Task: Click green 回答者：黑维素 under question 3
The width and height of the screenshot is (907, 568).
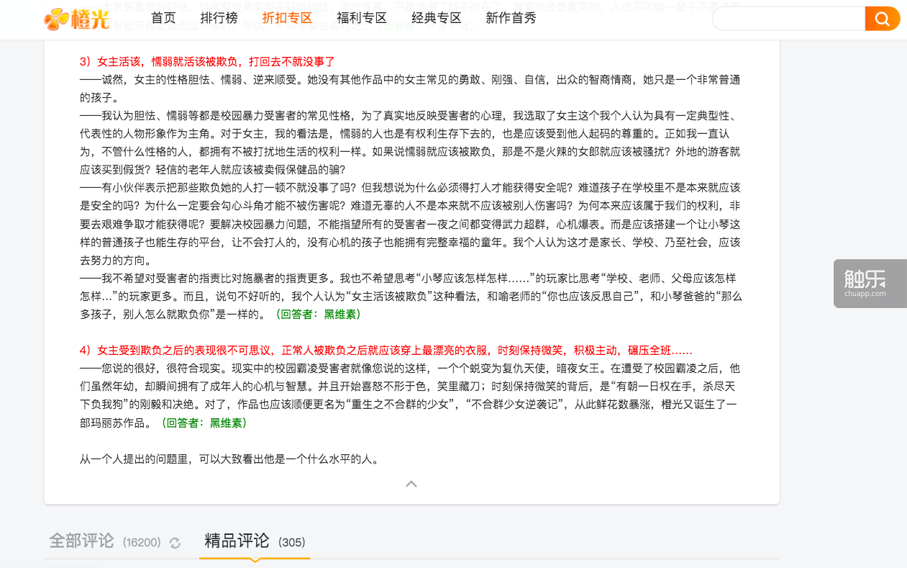Action: tap(319, 314)
